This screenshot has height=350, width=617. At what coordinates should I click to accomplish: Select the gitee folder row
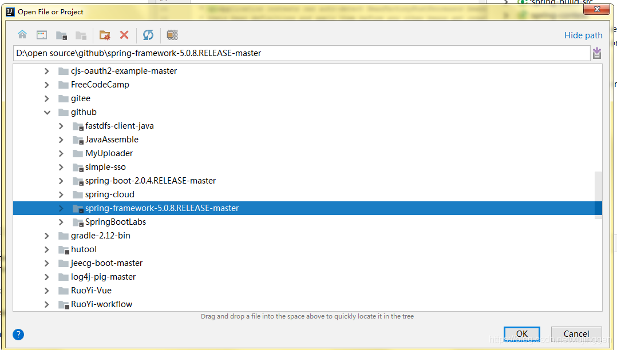tap(81, 99)
